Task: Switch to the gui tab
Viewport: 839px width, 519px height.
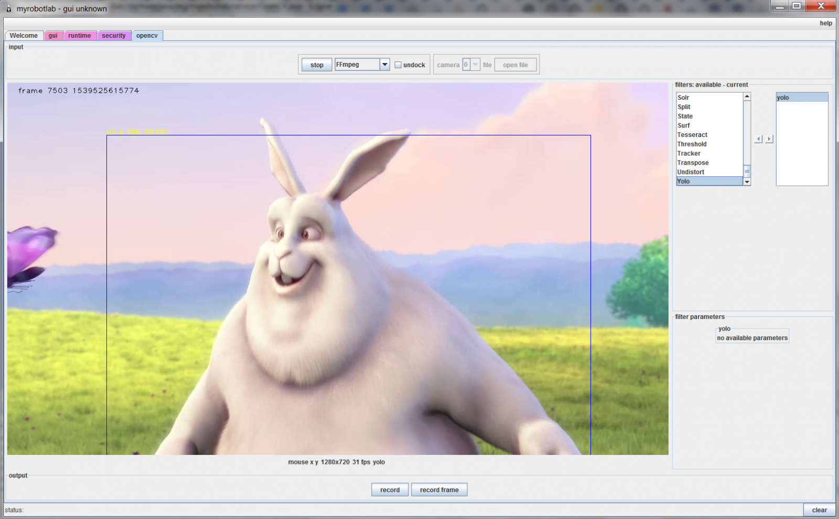Action: pyautogui.click(x=53, y=36)
